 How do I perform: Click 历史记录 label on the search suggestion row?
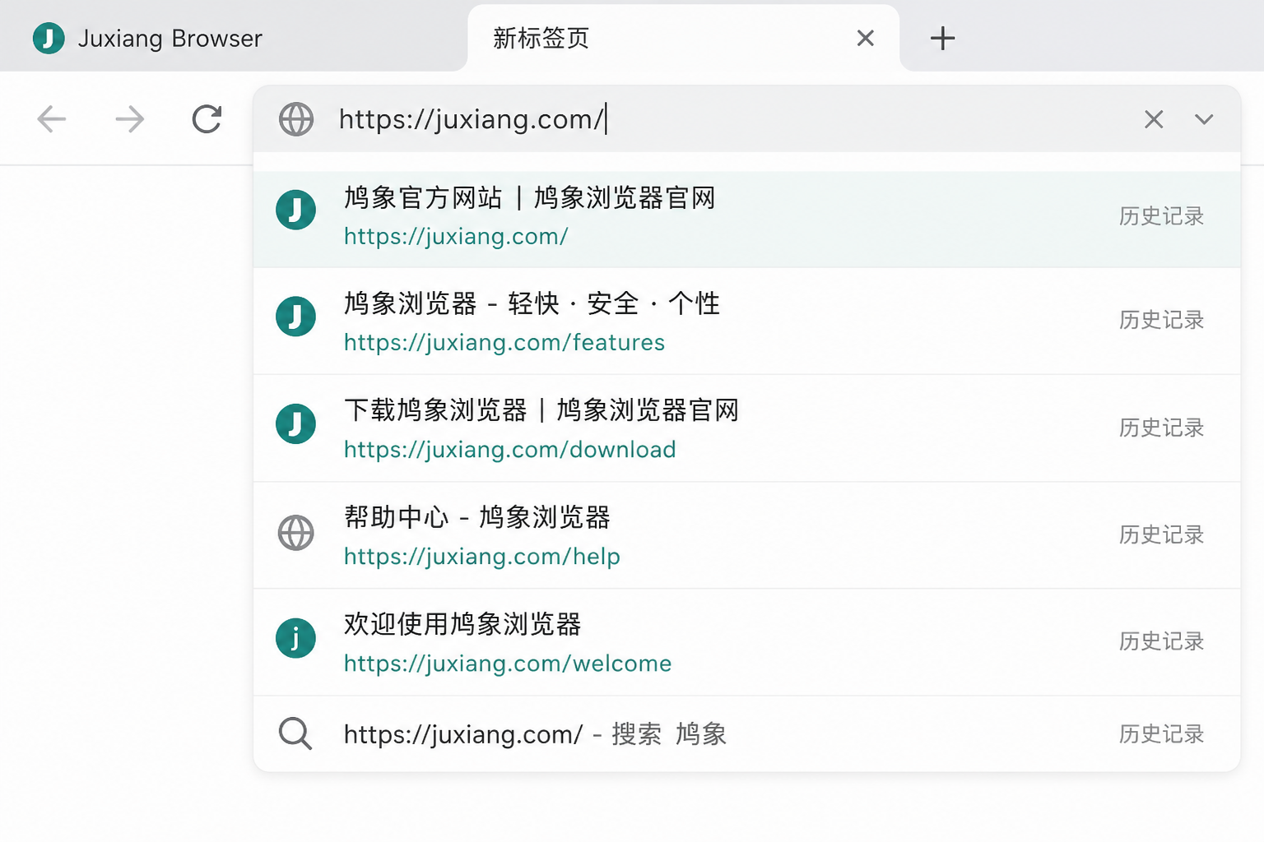1161,733
